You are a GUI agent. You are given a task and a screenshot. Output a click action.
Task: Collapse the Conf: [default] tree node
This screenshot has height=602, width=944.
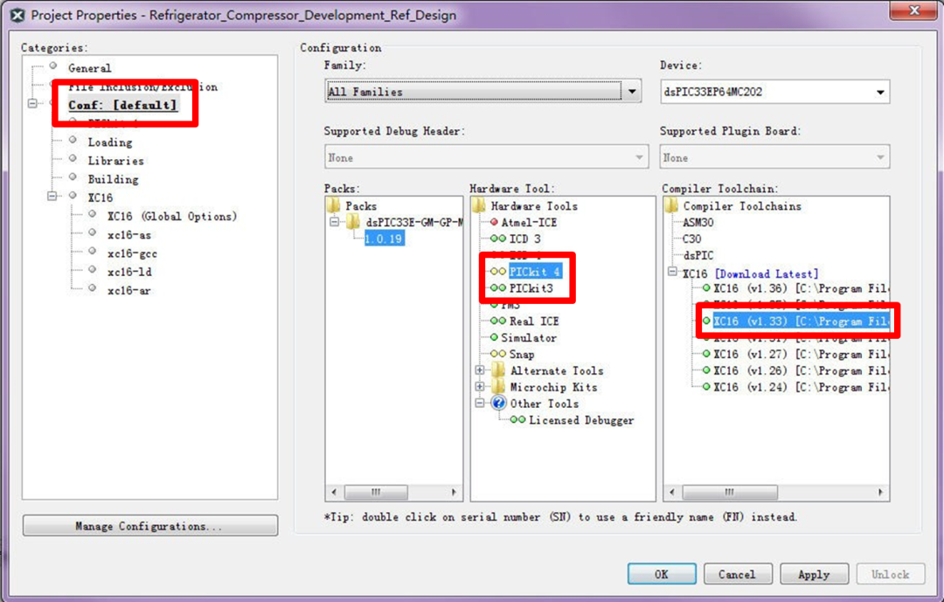click(32, 103)
